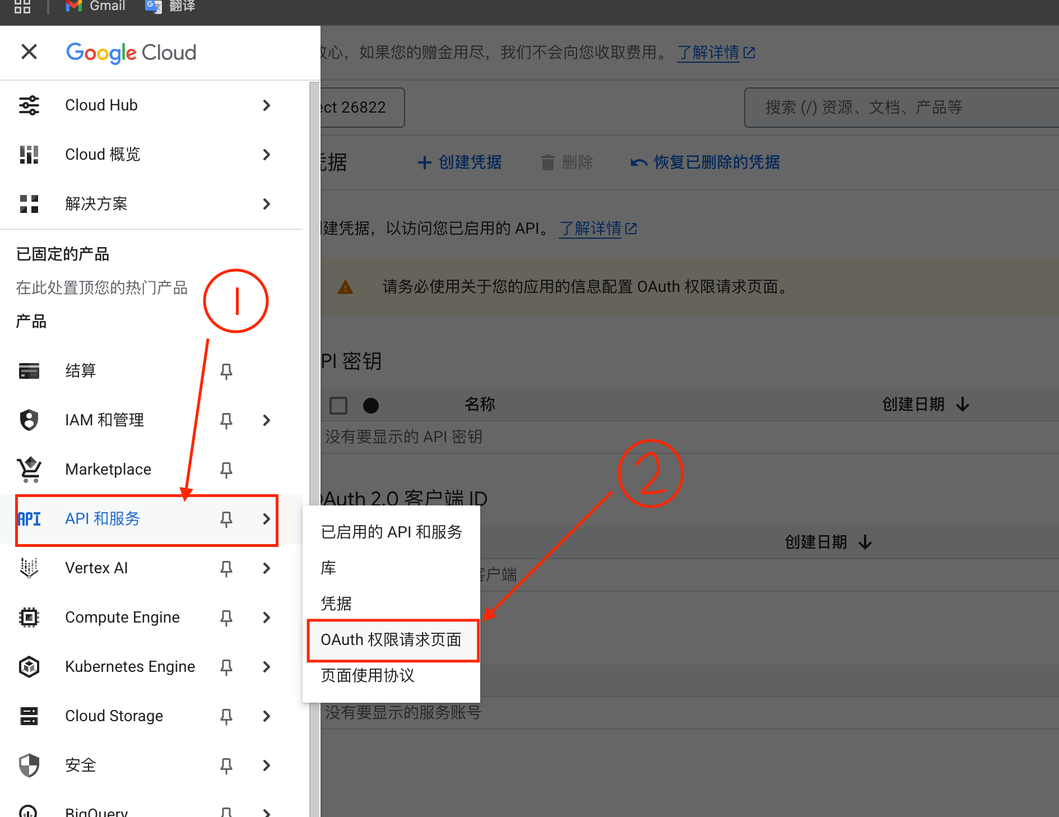Open the apps grid in the bookmarks bar

22,6
